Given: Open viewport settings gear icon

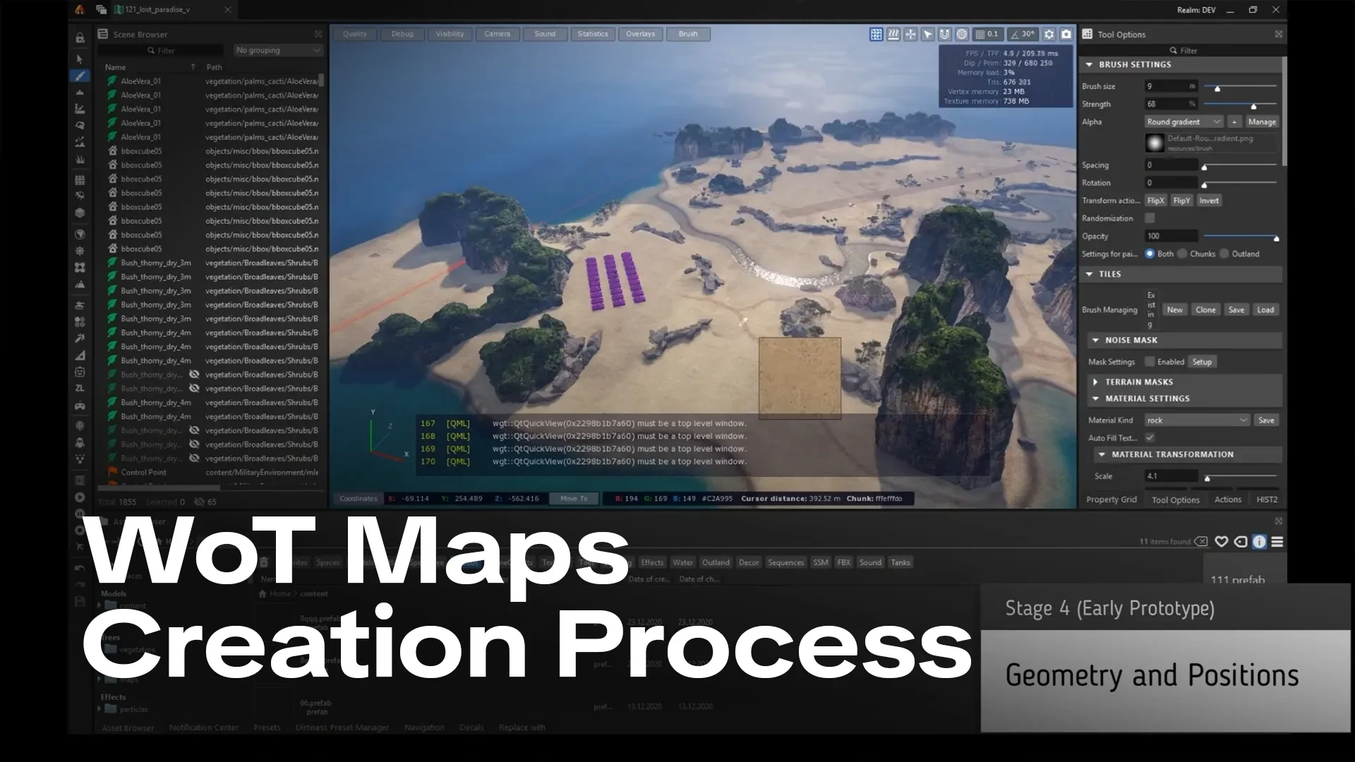Looking at the screenshot, I should pos(1049,34).
